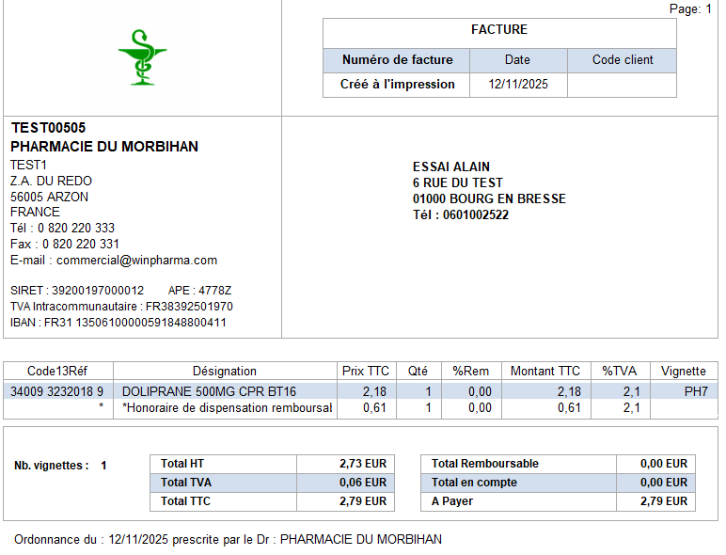Select the DOLIPRANE 500MG CPR BT16 line
726x555 pixels.
pos(210,391)
